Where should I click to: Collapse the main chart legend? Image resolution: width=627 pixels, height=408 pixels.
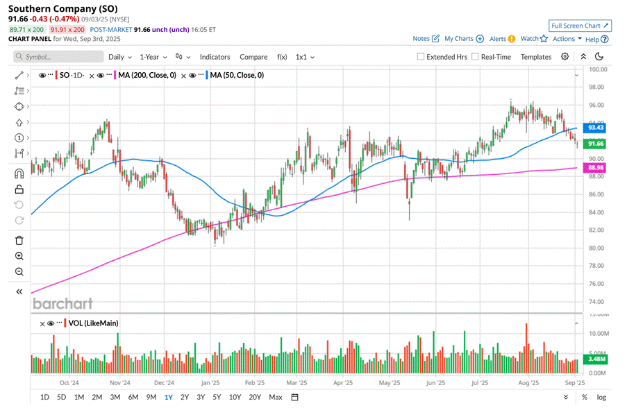576,76
